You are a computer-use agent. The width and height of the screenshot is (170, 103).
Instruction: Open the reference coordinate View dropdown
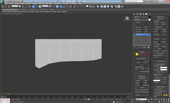coord(45,6)
